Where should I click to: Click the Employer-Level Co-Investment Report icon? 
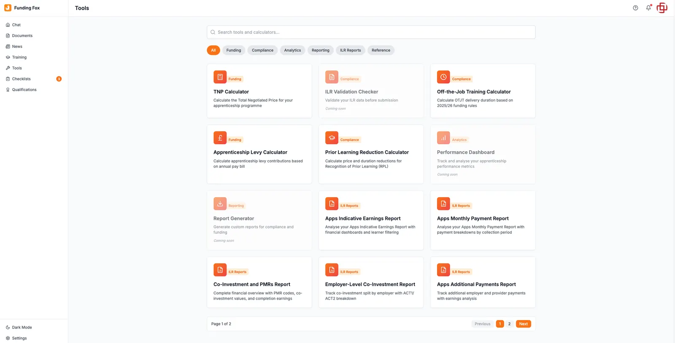click(332, 270)
